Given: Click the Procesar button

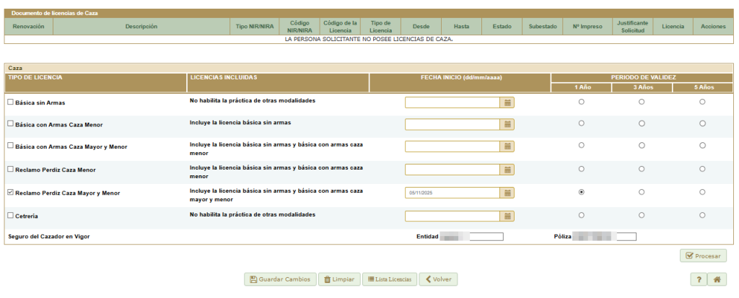Looking at the screenshot, I should pos(703,255).
